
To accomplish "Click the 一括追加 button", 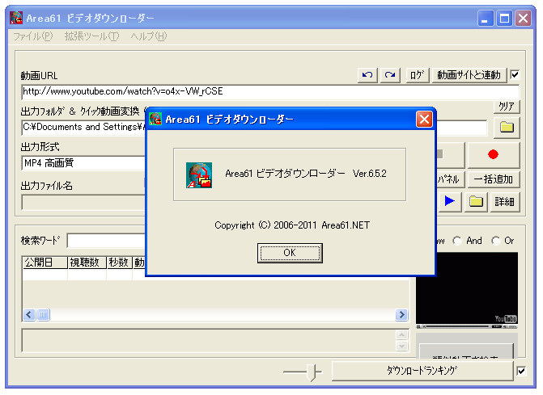I will point(493,179).
